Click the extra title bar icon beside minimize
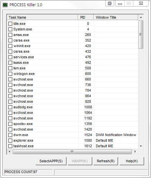This screenshot has width=151, height=178. (x=110, y=3)
